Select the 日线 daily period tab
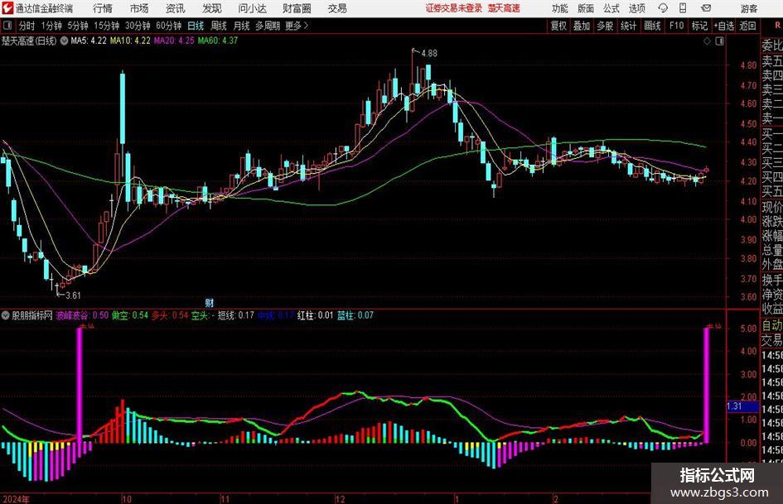 [196, 26]
